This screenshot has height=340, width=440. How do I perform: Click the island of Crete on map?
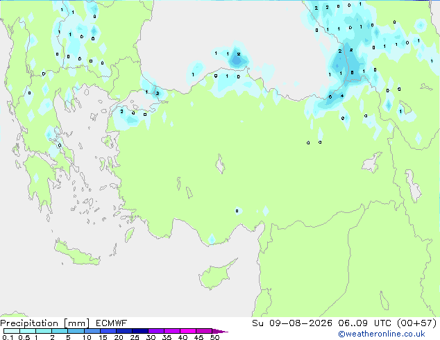point(76,253)
